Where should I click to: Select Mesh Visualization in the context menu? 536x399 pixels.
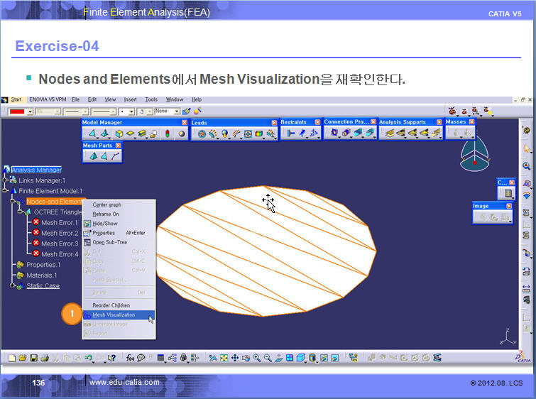pyautogui.click(x=114, y=315)
